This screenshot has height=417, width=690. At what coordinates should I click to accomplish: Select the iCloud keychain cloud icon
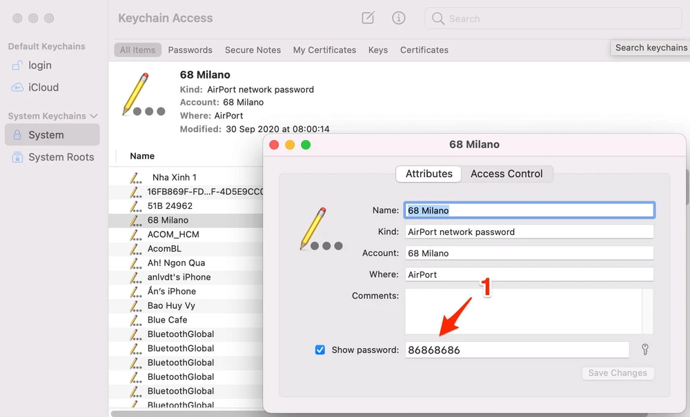coord(18,88)
